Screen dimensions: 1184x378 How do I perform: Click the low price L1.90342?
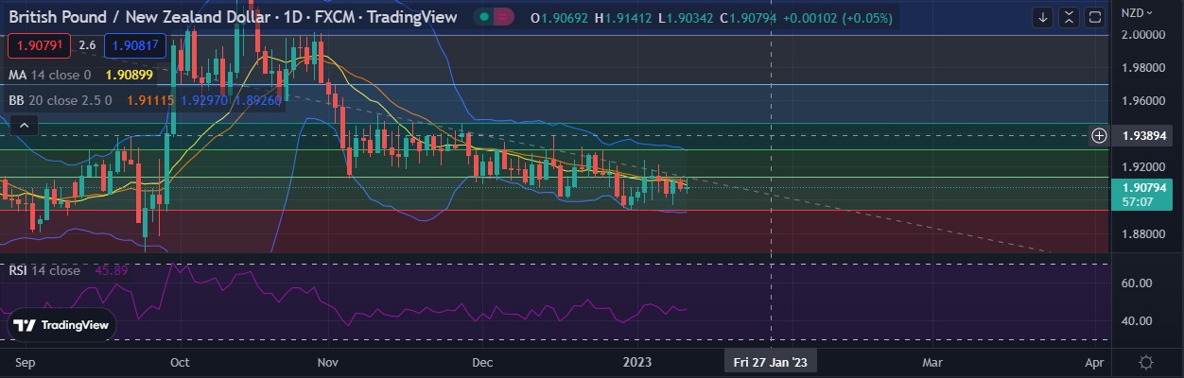(x=685, y=17)
